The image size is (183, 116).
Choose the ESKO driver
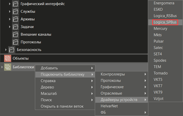click(x=165, y=9)
